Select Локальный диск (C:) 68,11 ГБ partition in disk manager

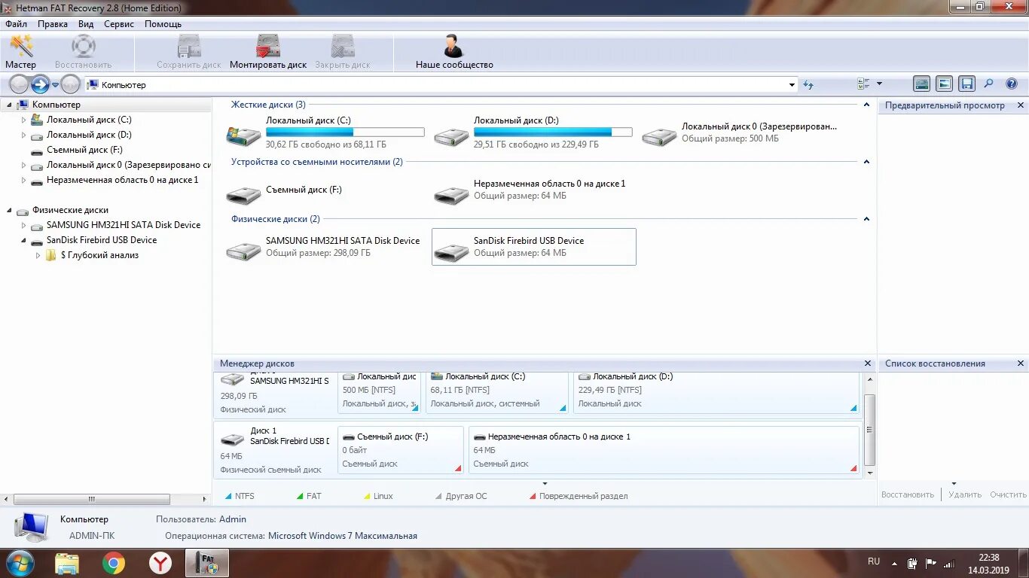(x=497, y=391)
